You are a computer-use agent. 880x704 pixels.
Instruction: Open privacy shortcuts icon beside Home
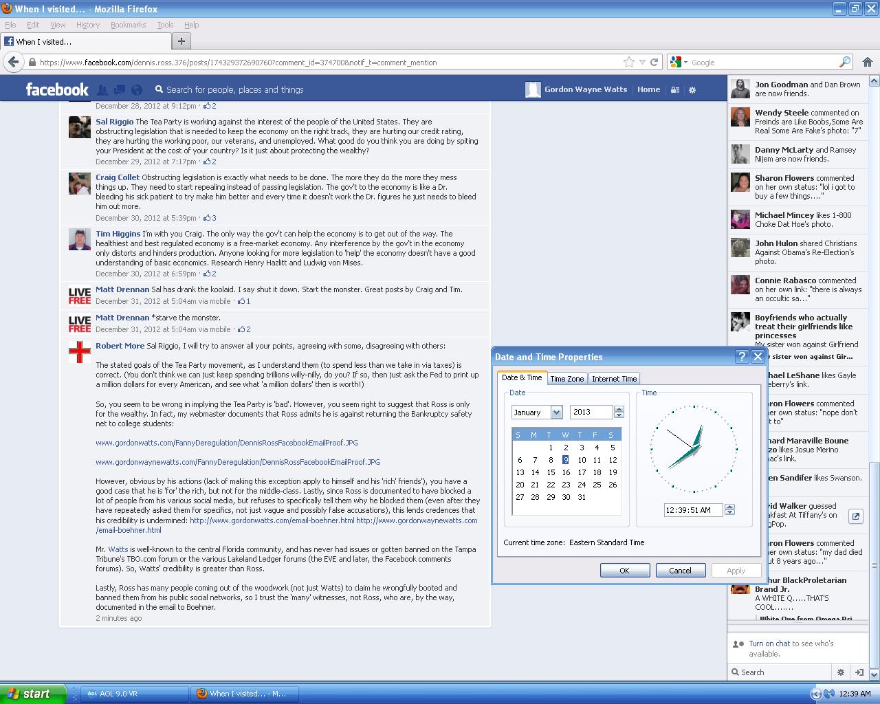click(x=675, y=89)
